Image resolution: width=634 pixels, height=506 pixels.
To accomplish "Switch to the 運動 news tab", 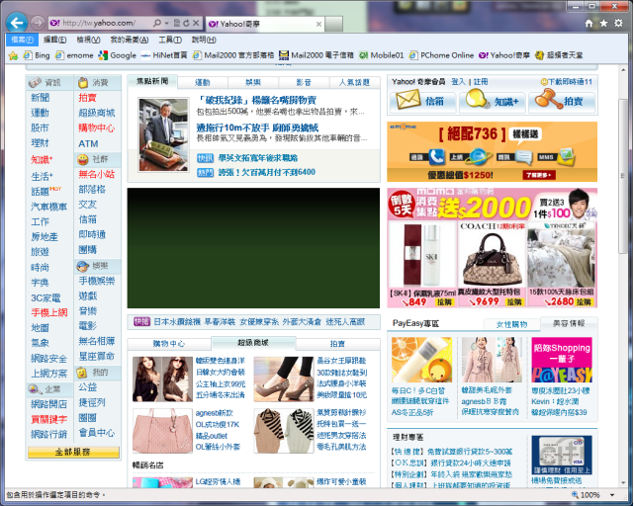I will 203,82.
